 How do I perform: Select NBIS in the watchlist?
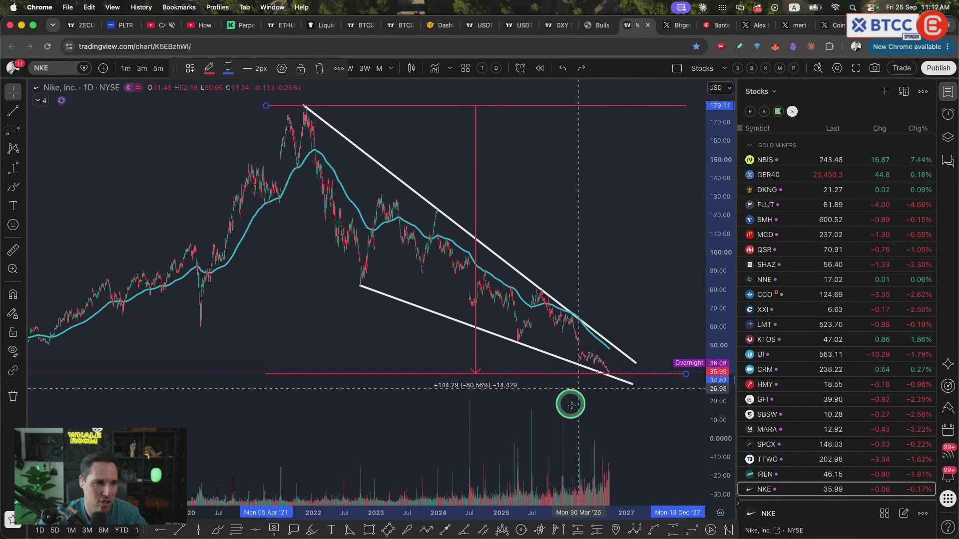pyautogui.click(x=837, y=160)
